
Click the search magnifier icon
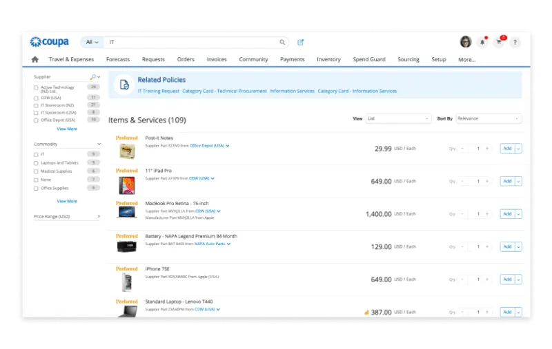tap(282, 42)
